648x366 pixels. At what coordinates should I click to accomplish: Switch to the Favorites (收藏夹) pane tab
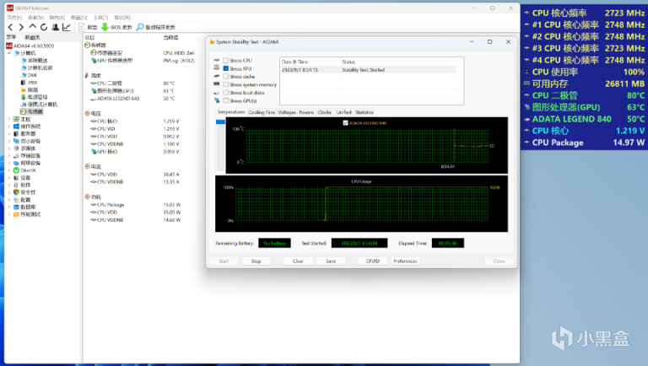point(32,37)
